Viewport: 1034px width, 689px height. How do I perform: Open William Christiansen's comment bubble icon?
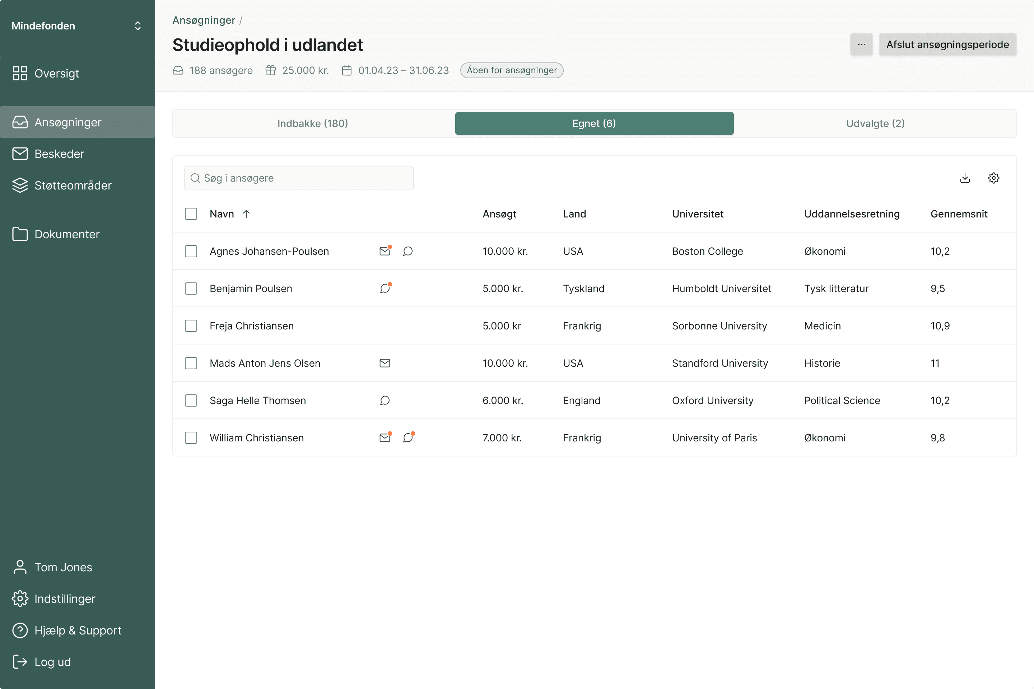coord(408,438)
